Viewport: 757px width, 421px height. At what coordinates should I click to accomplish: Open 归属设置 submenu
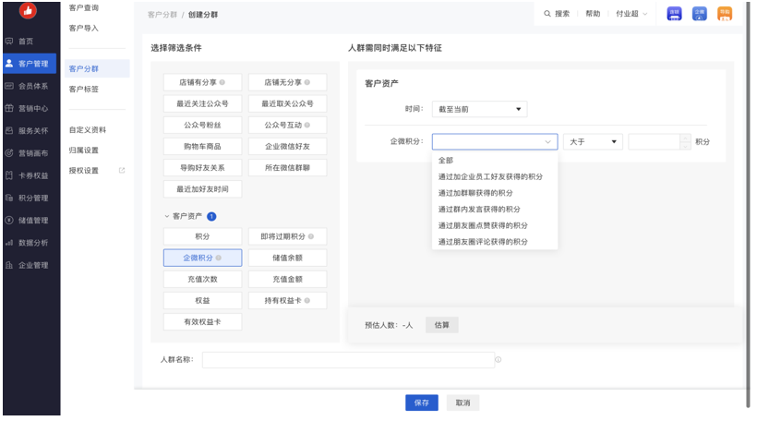click(83, 150)
